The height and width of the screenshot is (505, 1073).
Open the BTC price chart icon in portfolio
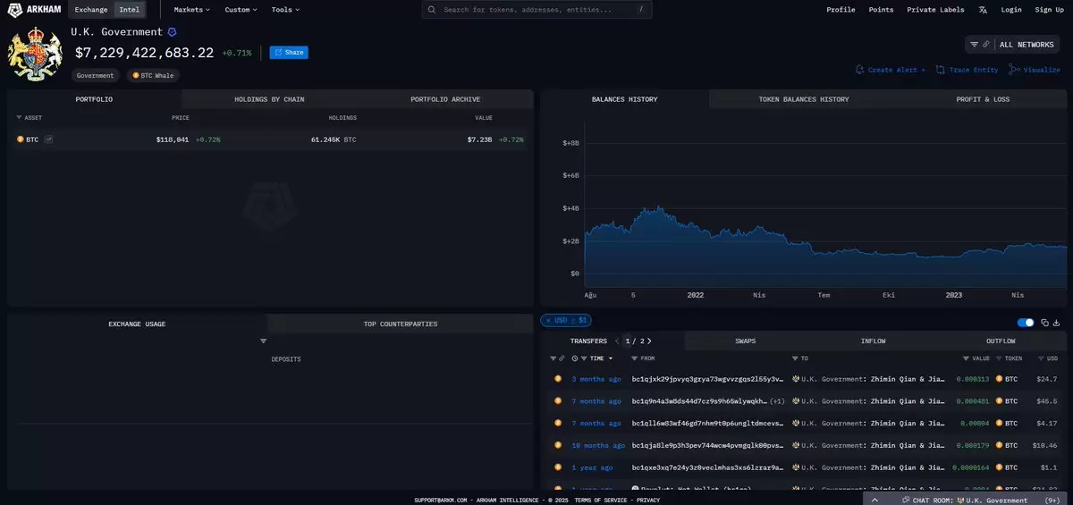(49, 139)
